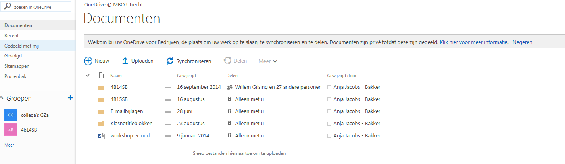Open Delen column header menu
The height and width of the screenshot is (164, 565).
[232, 76]
